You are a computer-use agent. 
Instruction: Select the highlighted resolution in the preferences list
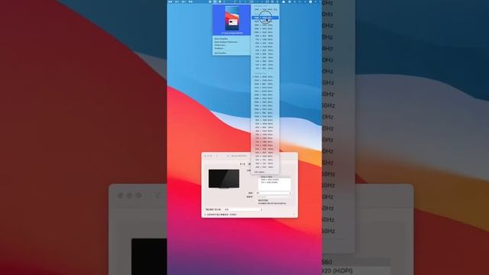274,177
